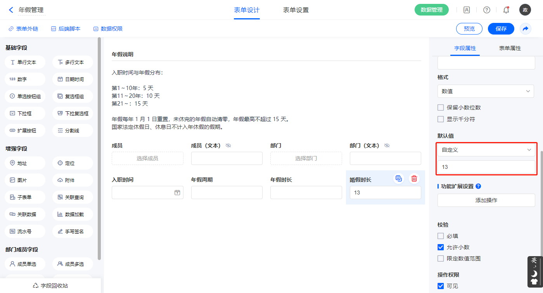Screen dimensions: 543x293
Task: Click the 功能扩展设置 help icon
Action: [x=478, y=186]
